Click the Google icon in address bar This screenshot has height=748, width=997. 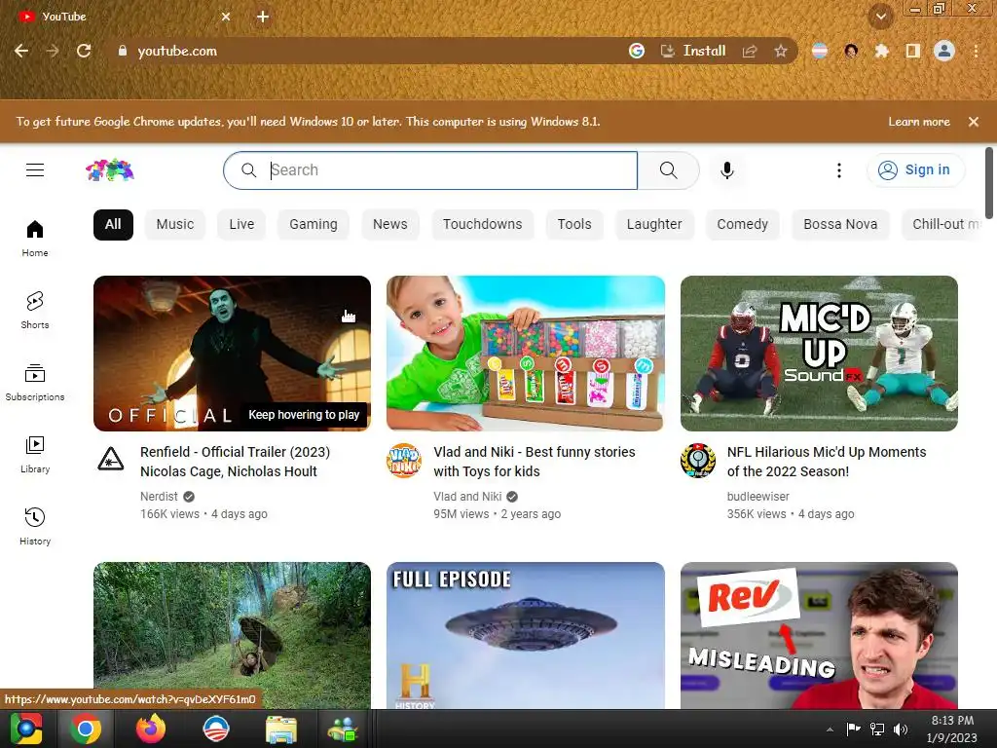[x=637, y=51]
